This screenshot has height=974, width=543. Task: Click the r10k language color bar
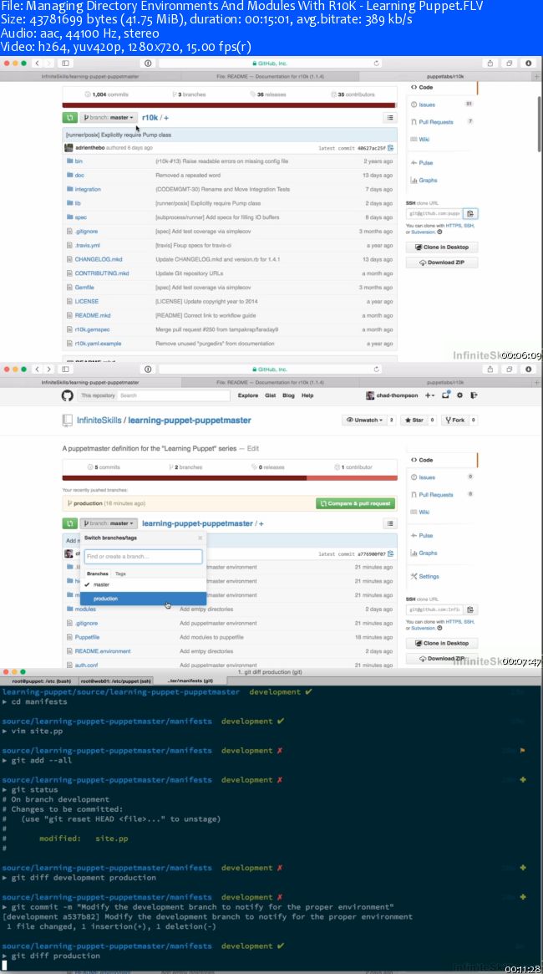pos(230,105)
